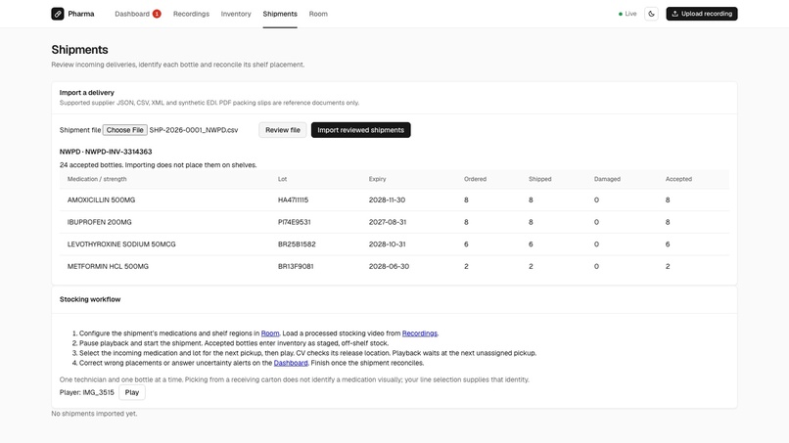
Task: Click the Shipped column header
Action: pyautogui.click(x=540, y=179)
